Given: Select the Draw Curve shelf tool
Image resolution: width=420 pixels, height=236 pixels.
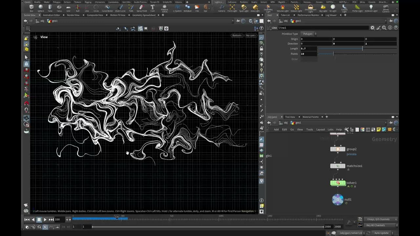Looking at the screenshot, I should [x=120, y=8].
